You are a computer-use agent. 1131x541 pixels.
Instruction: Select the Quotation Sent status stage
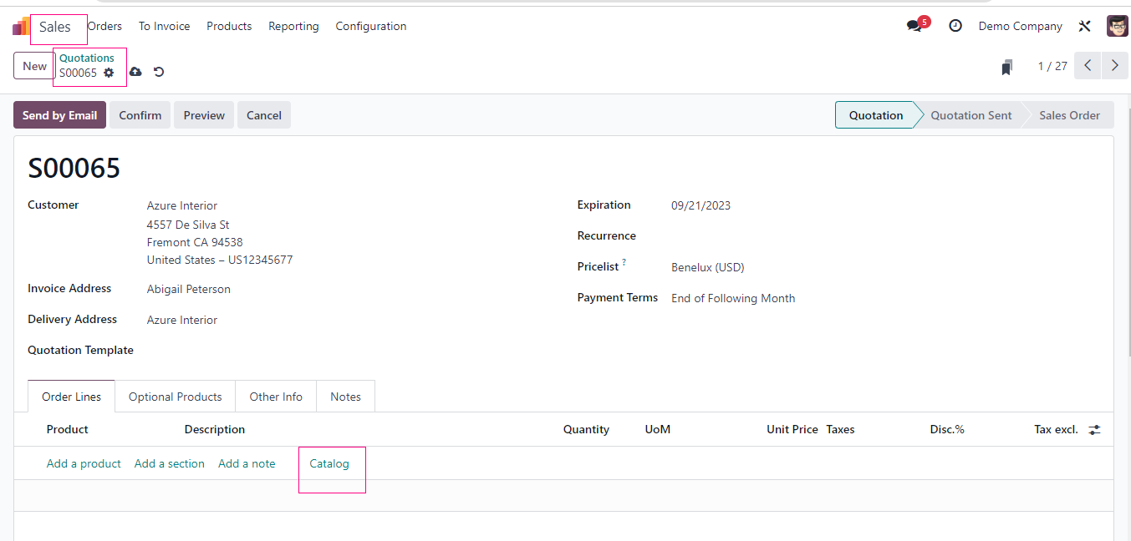971,115
